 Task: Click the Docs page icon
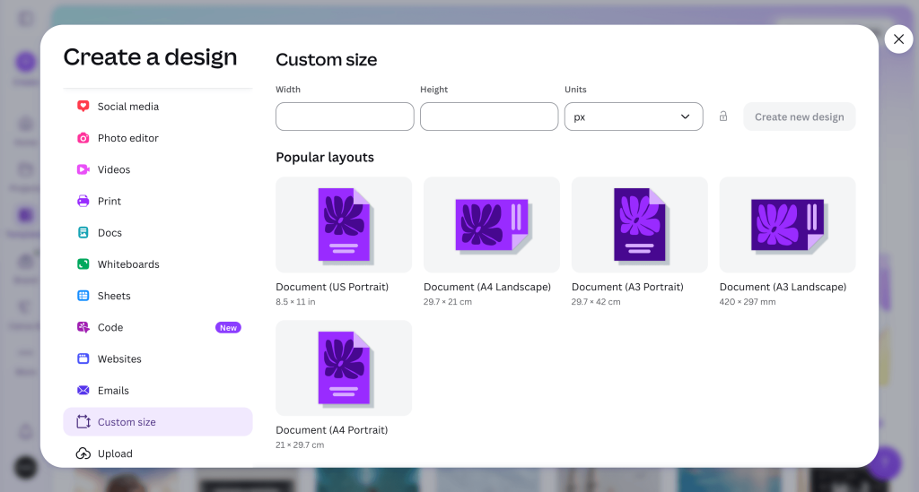click(83, 232)
